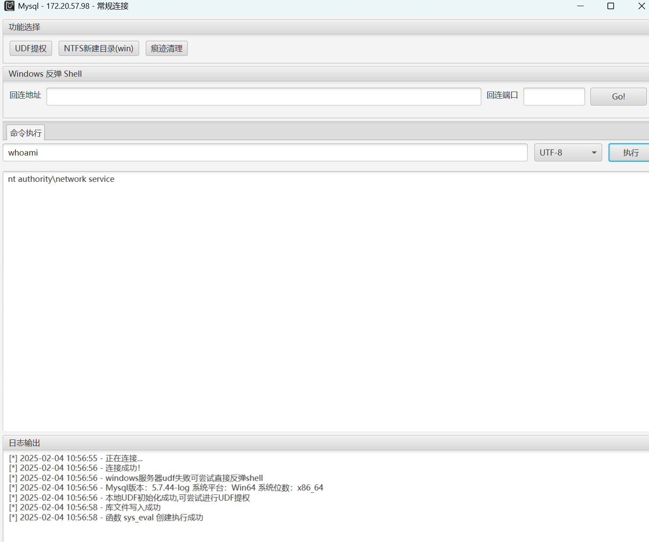
Task: Click the 回连地址 label
Action: pyautogui.click(x=25, y=95)
